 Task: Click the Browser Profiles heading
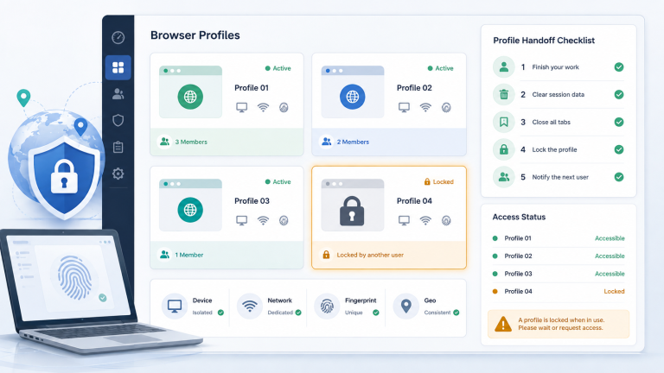pyautogui.click(x=195, y=35)
